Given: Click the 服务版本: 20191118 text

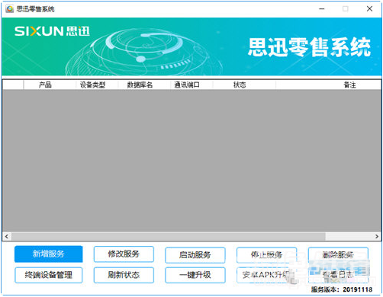Looking at the screenshot, I should click(342, 289).
